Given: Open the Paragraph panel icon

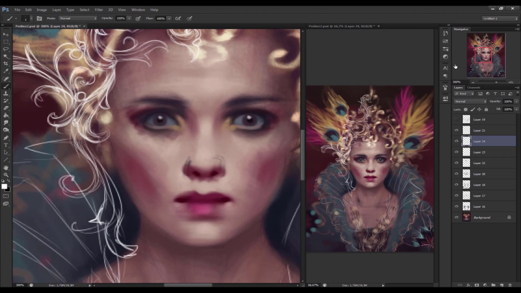Looking at the screenshot, I should [x=445, y=76].
